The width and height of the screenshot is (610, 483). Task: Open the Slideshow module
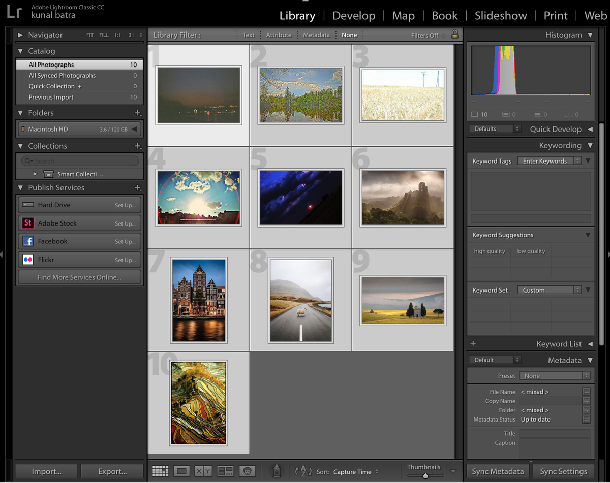501,16
